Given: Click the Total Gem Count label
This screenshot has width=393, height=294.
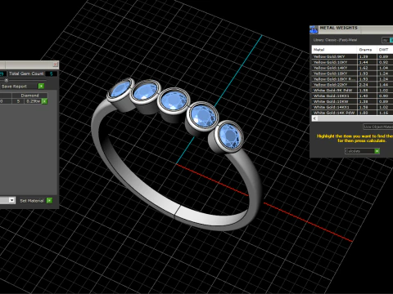Looking at the screenshot, I should 26,73.
